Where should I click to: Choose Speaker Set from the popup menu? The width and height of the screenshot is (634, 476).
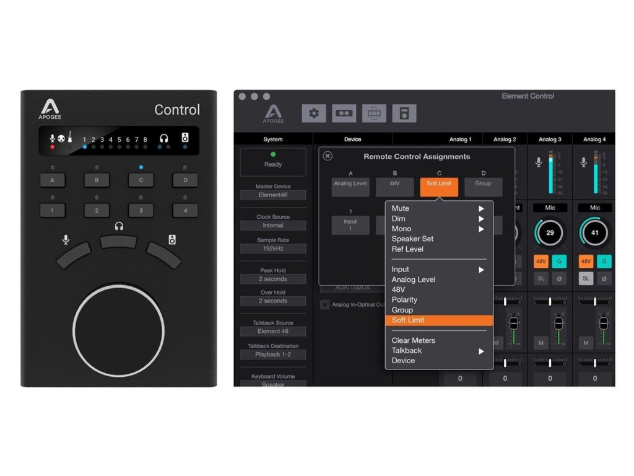coord(439,239)
